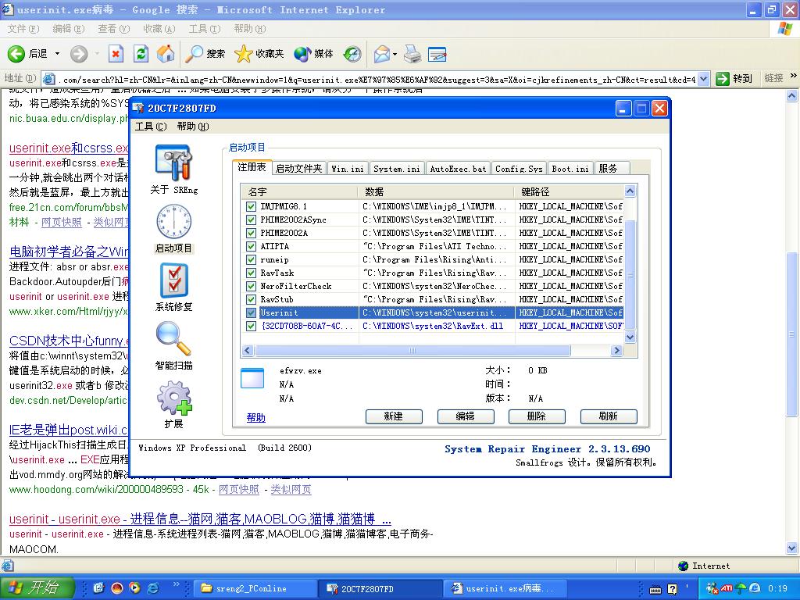This screenshot has width=800, height=600.
Task: Click startup list vertical scrollbar thumb
Action: point(630,275)
